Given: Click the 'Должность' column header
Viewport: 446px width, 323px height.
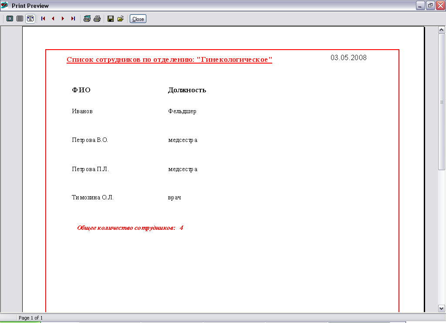Looking at the screenshot, I should click(187, 90).
